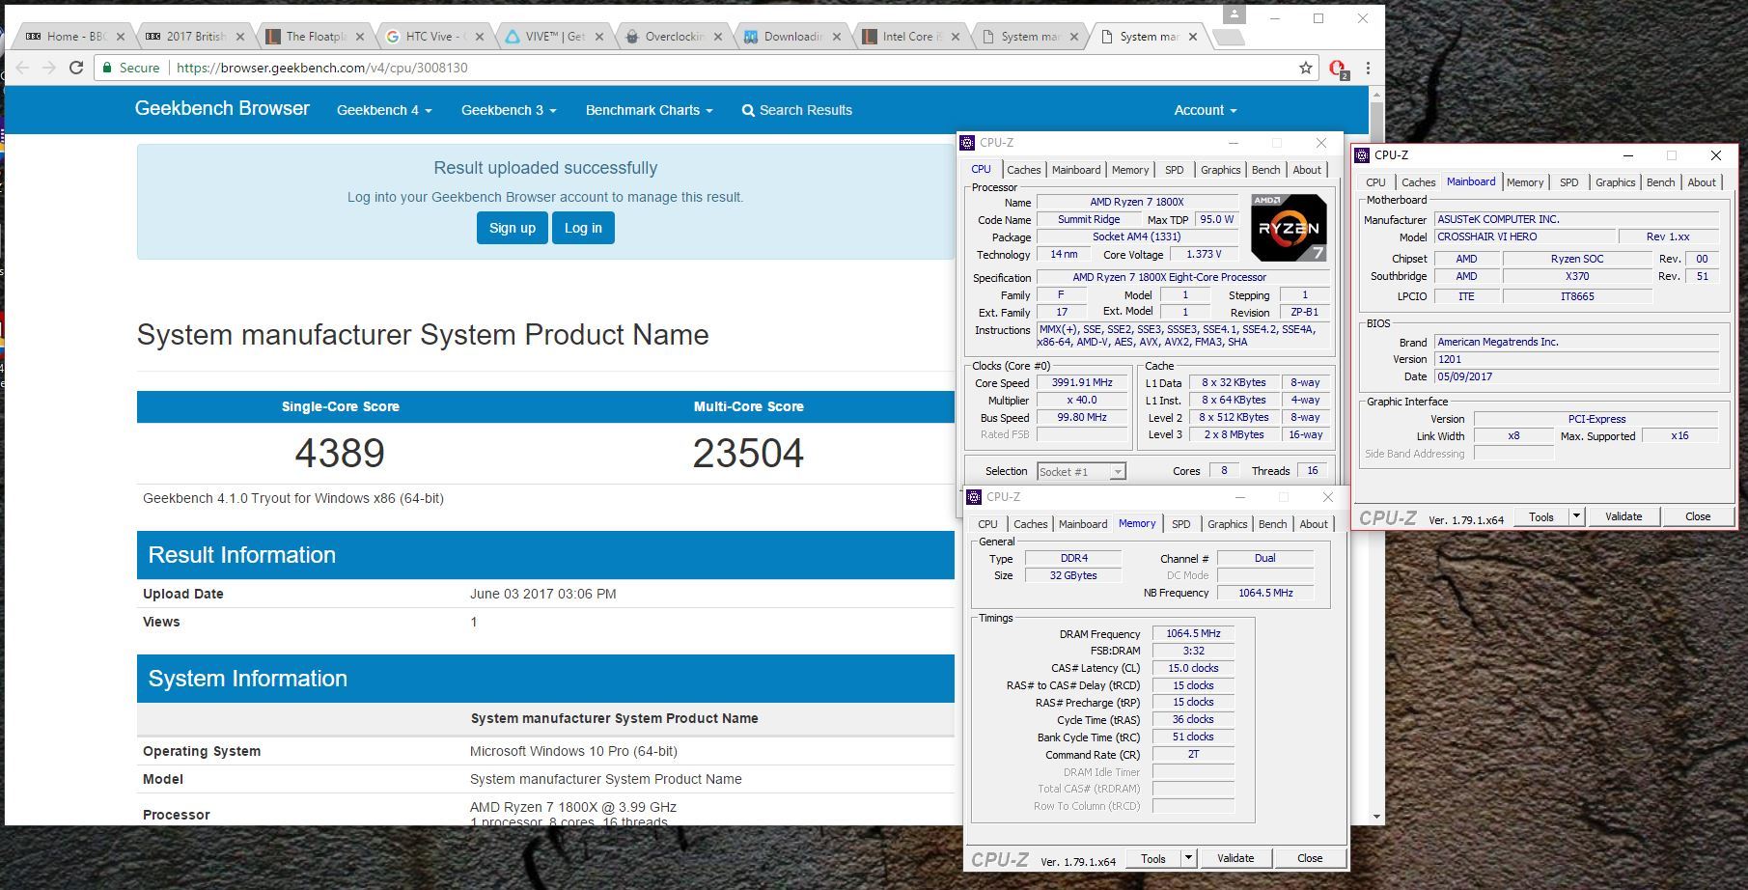Click the Log in button

583,228
